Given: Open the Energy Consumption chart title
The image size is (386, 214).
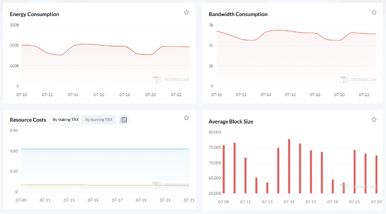Looking at the screenshot, I should point(34,14).
